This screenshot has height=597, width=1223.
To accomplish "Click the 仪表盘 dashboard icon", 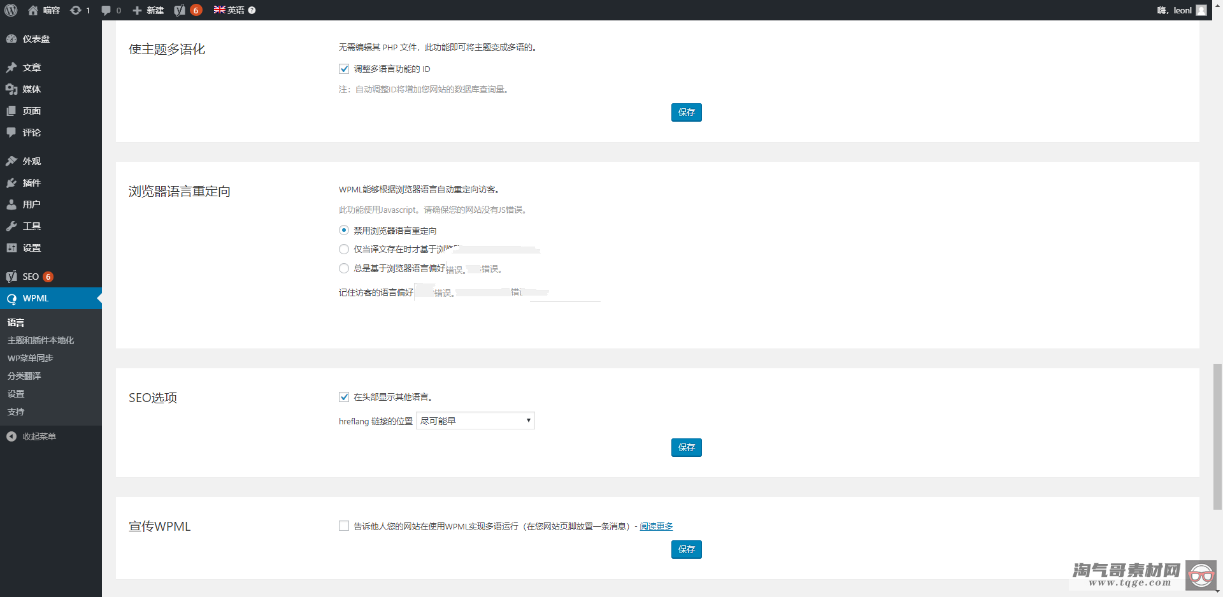I will tap(11, 39).
